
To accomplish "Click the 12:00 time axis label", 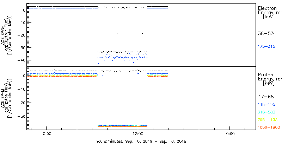I will (138, 133).
